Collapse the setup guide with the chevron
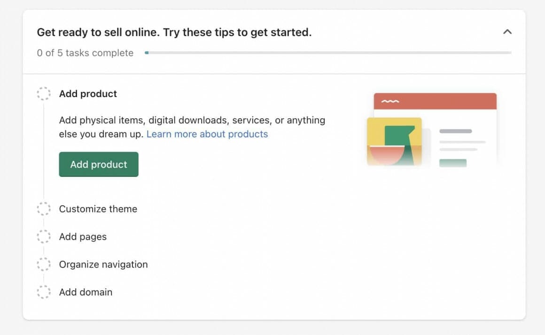This screenshot has width=545, height=335. tap(507, 32)
